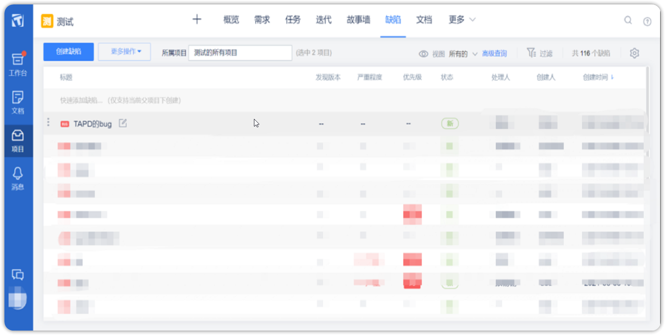Screen dimensions: 665x335
Task: Click the TAPD logo in sidebar
Action: pyautogui.click(x=18, y=20)
